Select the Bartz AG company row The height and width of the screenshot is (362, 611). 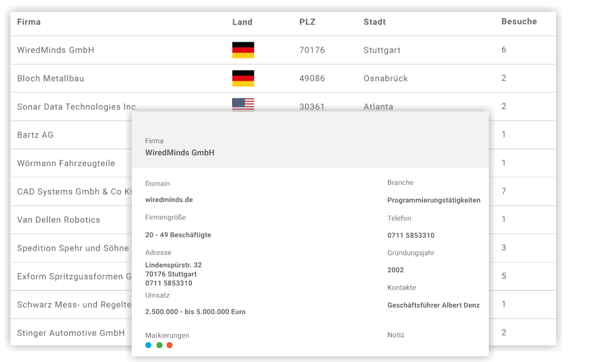(x=35, y=135)
